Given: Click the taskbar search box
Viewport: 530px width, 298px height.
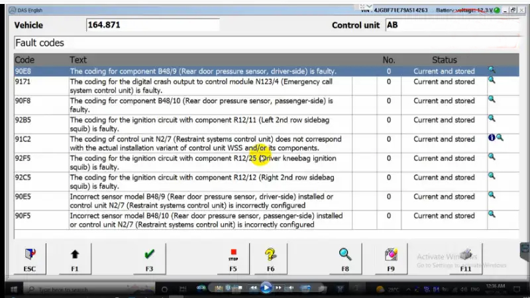Looking at the screenshot, I should click(x=89, y=289).
